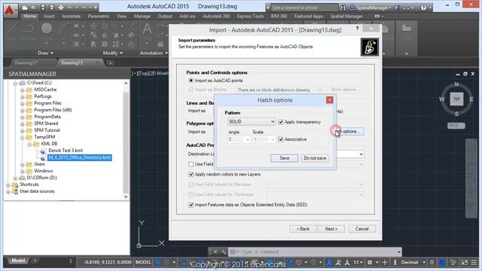Click the Autodesk Exchange X icon in title bar
The image size is (482, 271).
click(397, 8)
